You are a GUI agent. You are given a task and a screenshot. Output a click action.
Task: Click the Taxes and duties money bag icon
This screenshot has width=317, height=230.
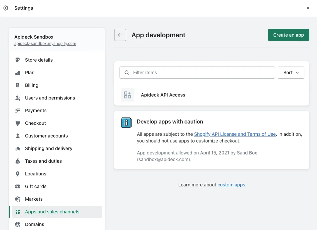coord(18,161)
